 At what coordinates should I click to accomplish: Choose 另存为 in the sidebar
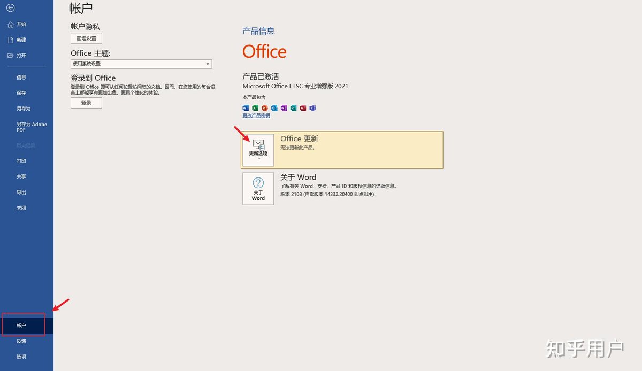[x=24, y=109]
